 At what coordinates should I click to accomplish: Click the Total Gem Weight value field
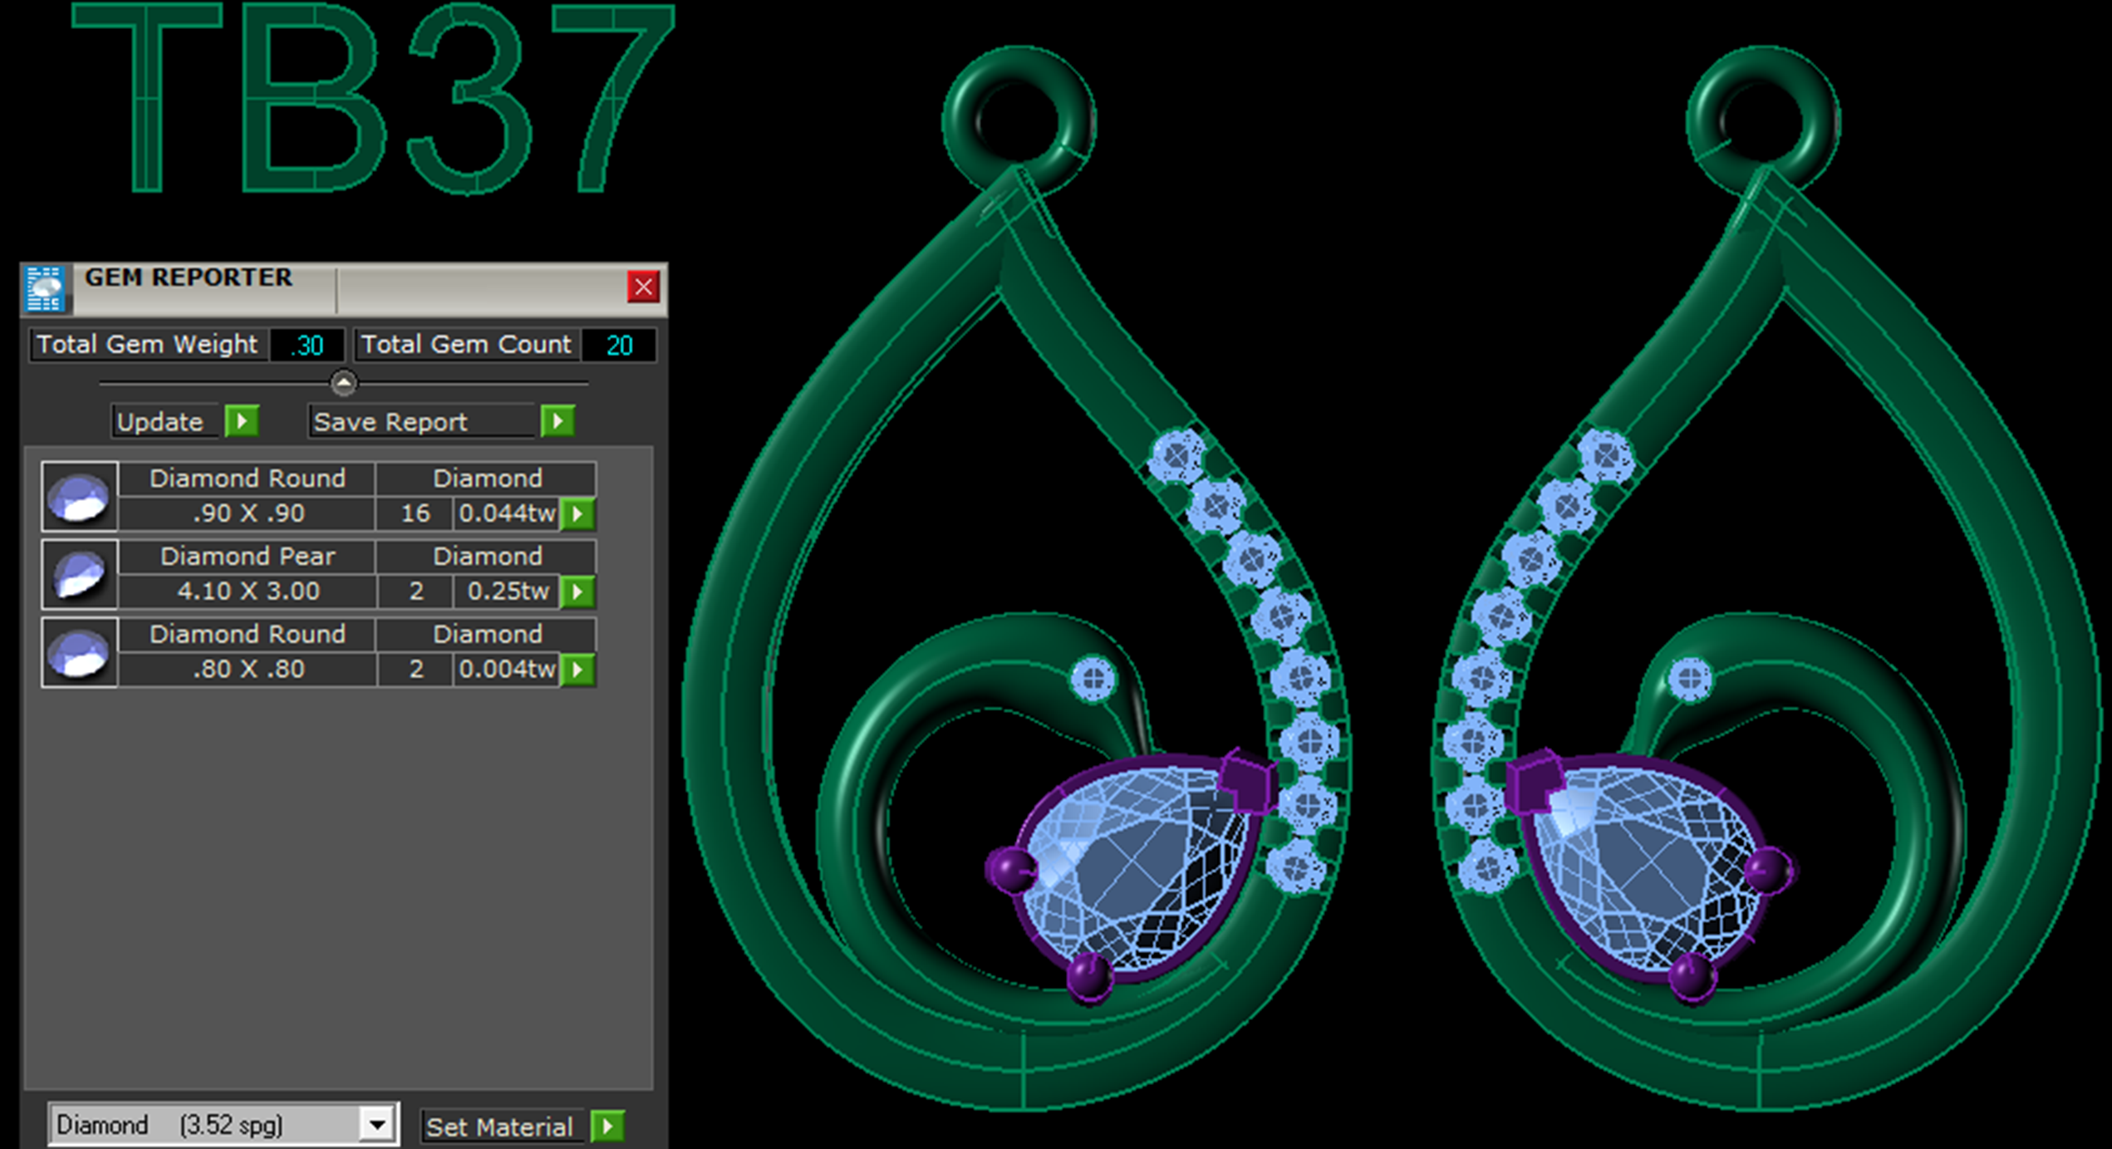[x=307, y=345]
